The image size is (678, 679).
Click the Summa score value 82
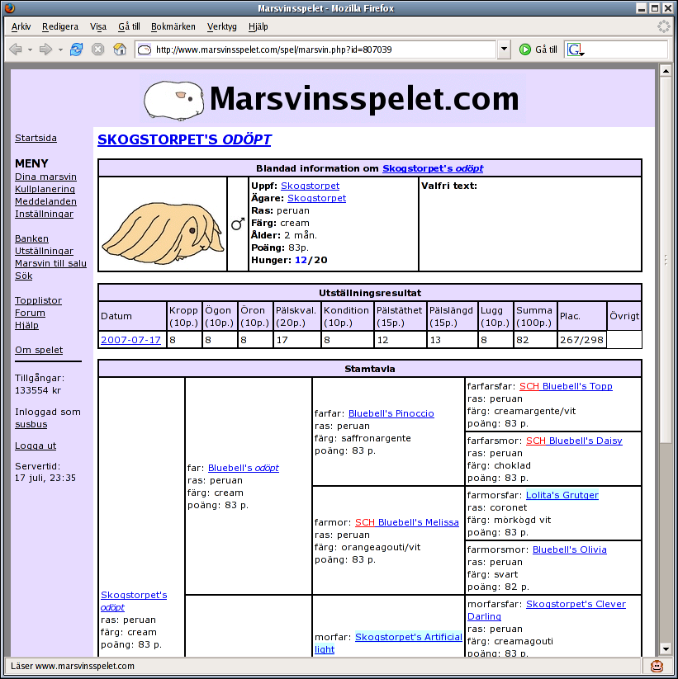click(523, 341)
